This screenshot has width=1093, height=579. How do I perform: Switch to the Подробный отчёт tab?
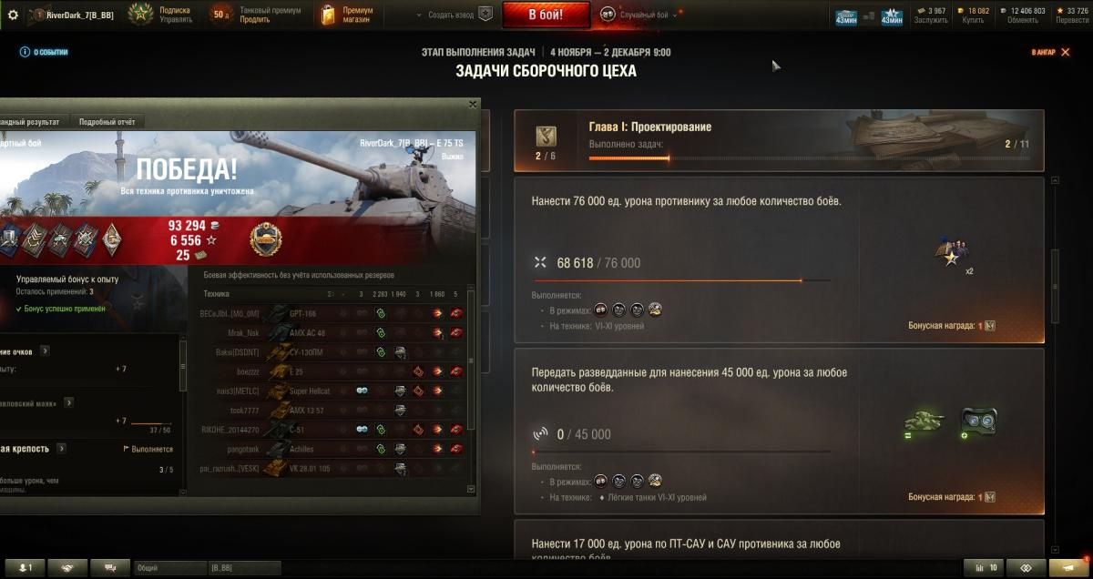(x=107, y=121)
